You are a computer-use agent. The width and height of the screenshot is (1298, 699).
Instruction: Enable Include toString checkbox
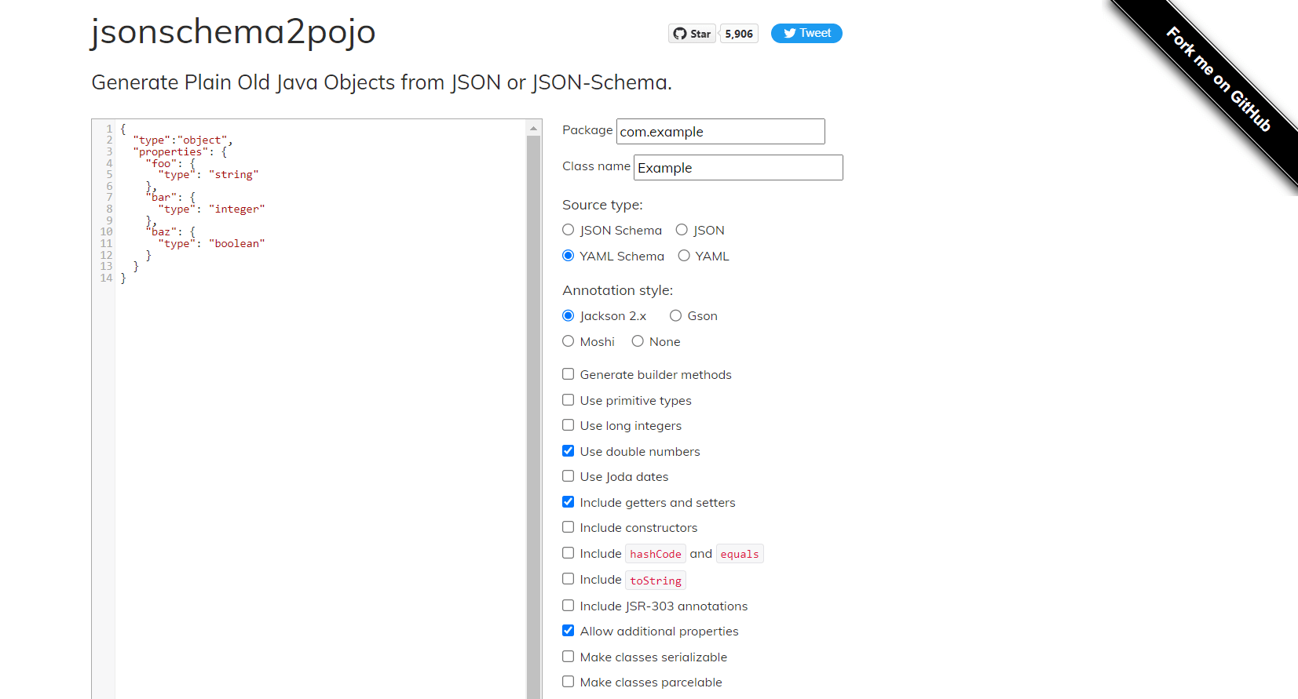point(569,579)
